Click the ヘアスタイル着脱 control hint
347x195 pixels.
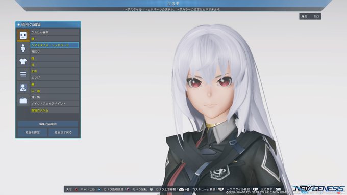pyautogui.click(x=242, y=189)
